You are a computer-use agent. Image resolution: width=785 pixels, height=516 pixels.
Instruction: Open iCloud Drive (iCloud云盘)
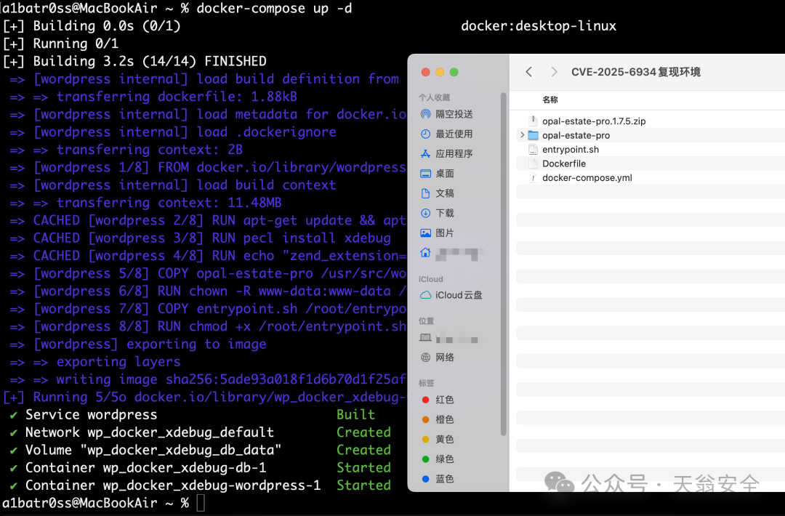pyautogui.click(x=451, y=295)
